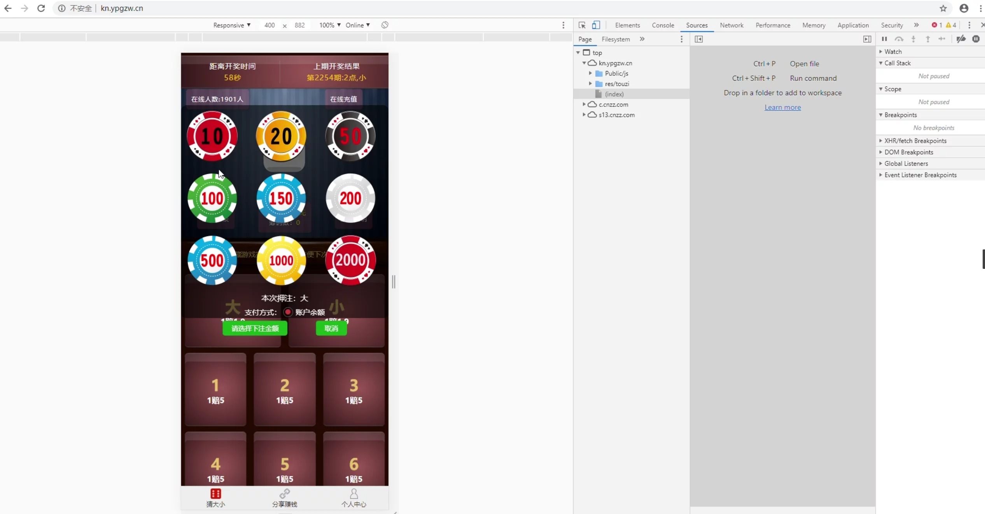
Task: Select the 2000 red chip token
Action: click(x=350, y=260)
